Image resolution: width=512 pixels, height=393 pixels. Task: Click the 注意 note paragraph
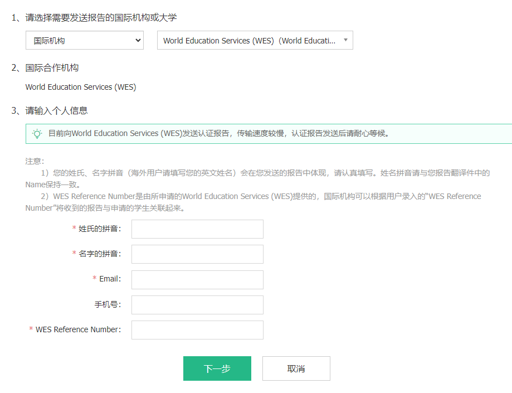[x=256, y=185]
